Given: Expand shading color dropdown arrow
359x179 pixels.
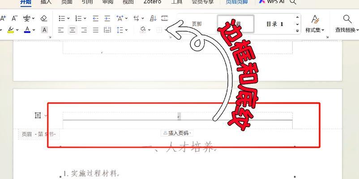Looking at the screenshot, I should [x=149, y=30].
